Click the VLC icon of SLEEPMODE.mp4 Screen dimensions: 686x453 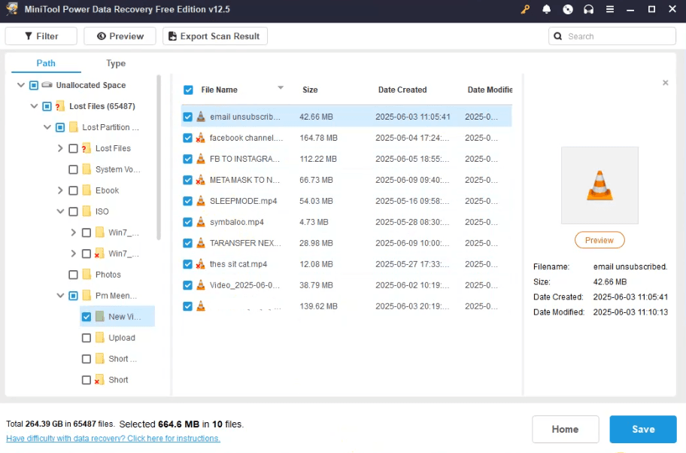tap(201, 201)
